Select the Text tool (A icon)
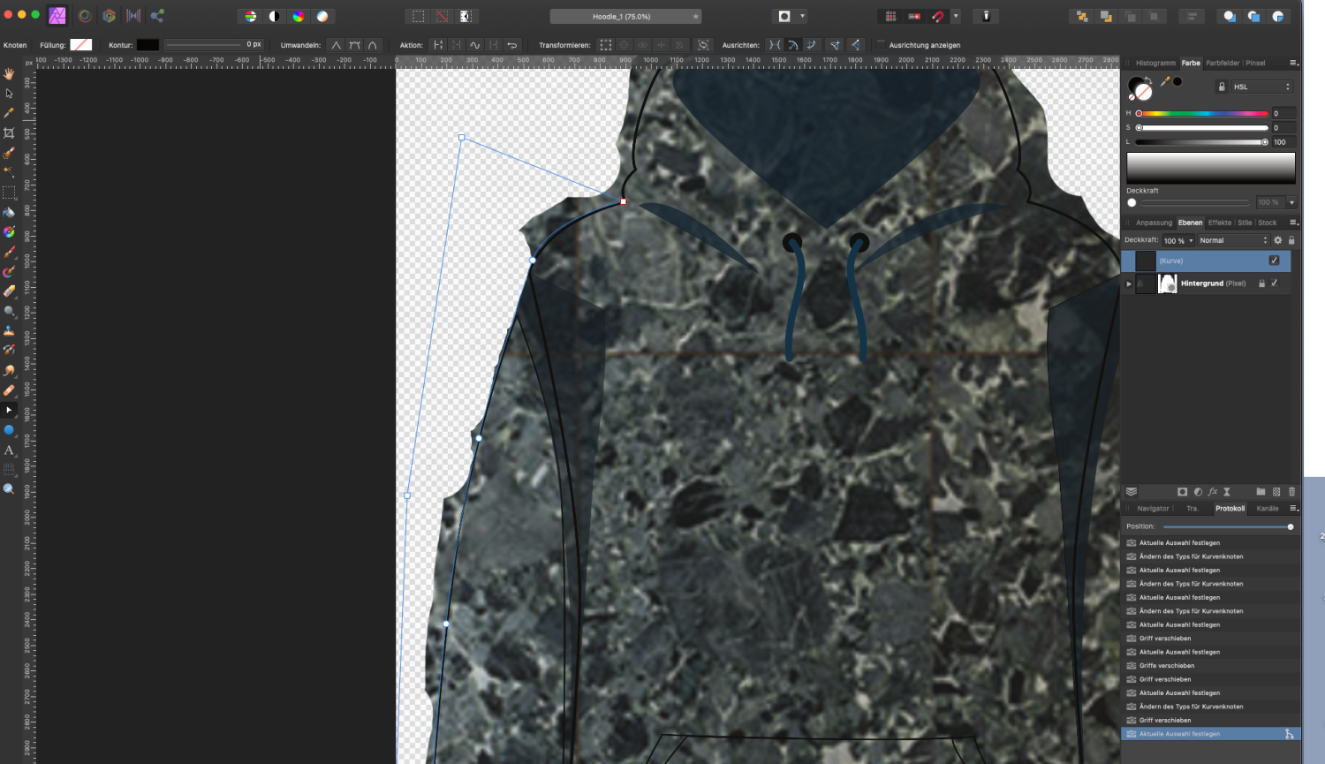The image size is (1325, 764). [x=9, y=450]
